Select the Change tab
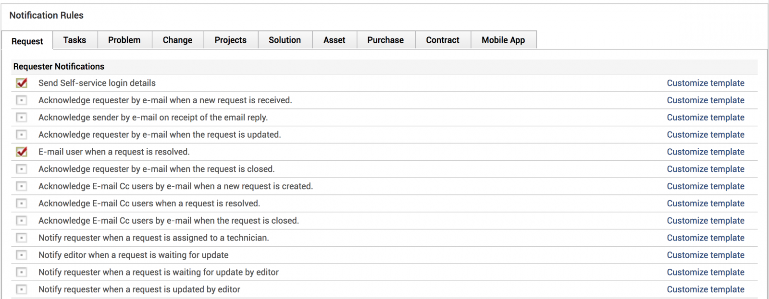The height and width of the screenshot is (299, 769). (x=177, y=40)
